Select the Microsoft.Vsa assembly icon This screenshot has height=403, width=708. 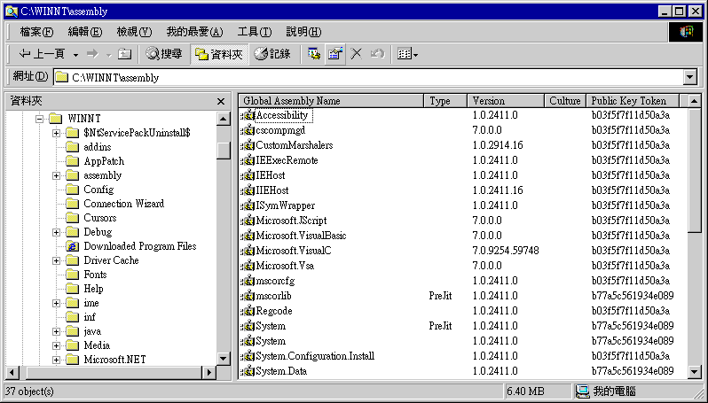click(248, 266)
